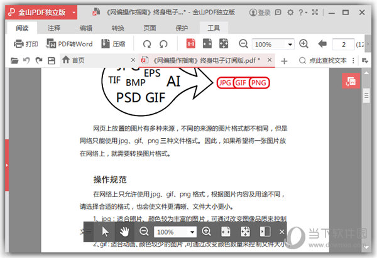The height and width of the screenshot is (258, 377).
Task: Expand the left side panel arrow
Action: pos(7,165)
